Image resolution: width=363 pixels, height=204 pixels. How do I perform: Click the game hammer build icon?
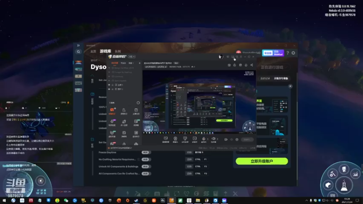[x=333, y=174]
